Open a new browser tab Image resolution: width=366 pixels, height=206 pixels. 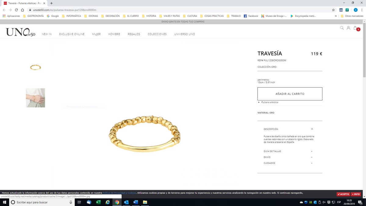coord(51,3)
